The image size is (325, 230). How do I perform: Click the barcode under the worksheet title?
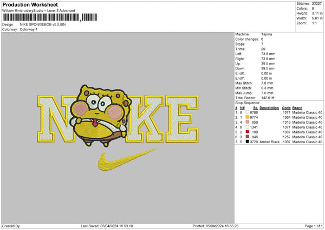coord(49,17)
